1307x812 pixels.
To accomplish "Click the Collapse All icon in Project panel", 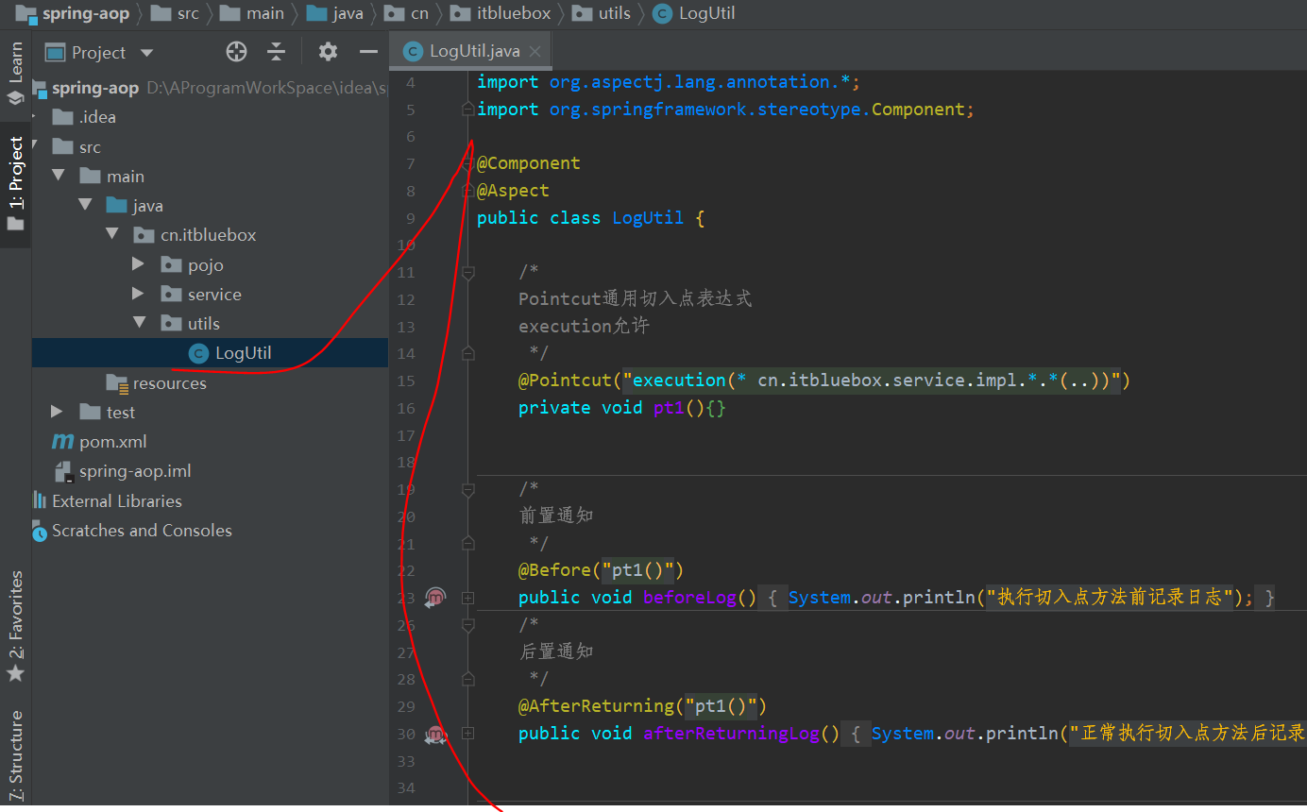I will click(276, 52).
